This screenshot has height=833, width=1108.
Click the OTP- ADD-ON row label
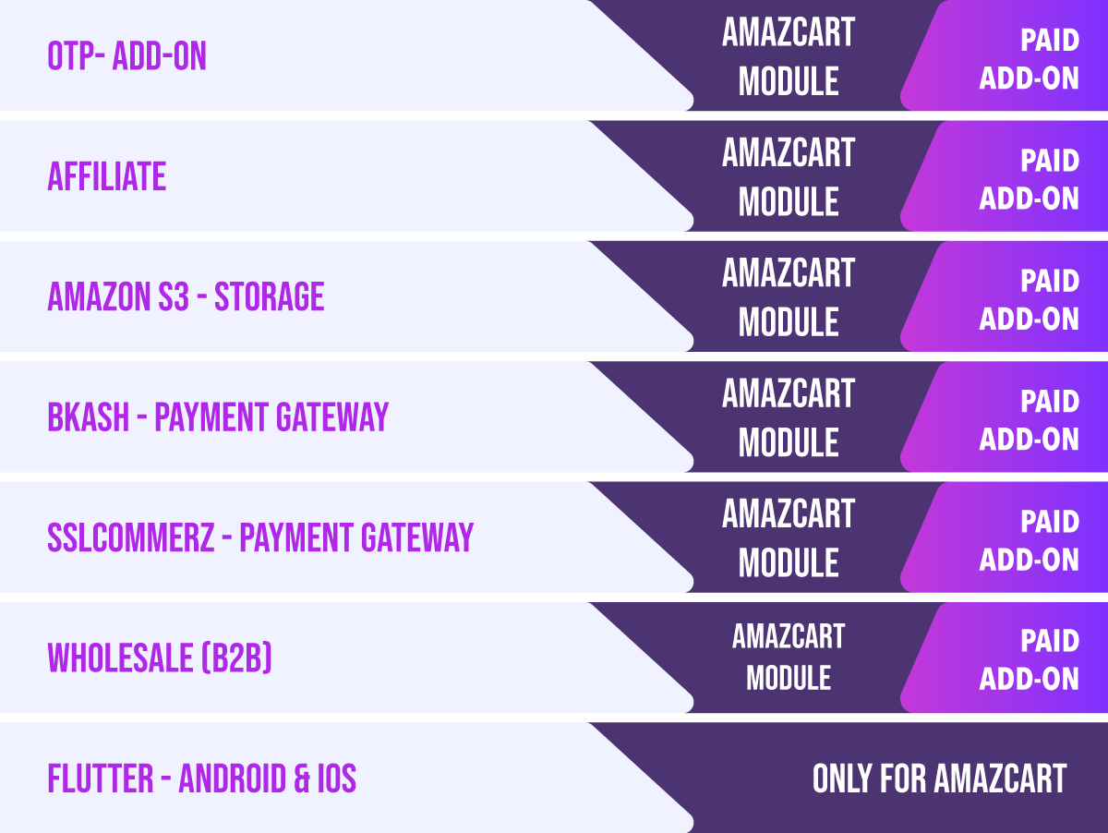coord(126,56)
